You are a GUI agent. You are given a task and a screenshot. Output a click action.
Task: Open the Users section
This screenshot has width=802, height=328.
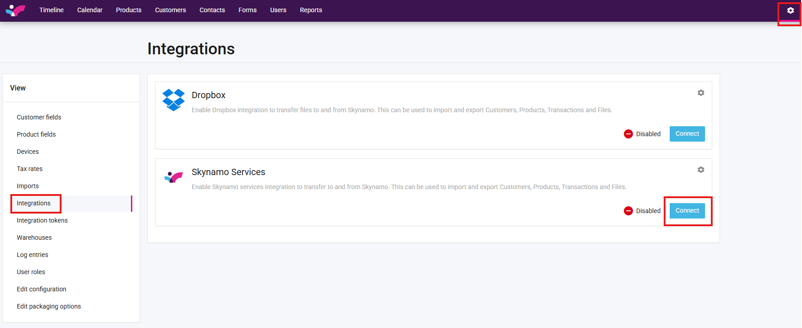tap(278, 10)
